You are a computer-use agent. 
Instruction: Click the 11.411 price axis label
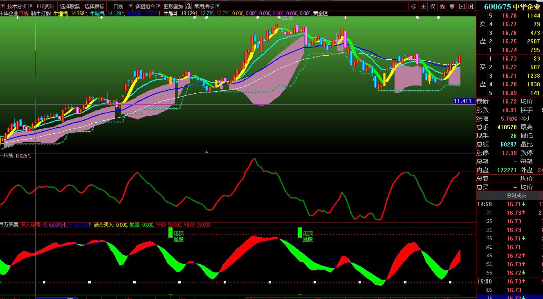click(464, 101)
